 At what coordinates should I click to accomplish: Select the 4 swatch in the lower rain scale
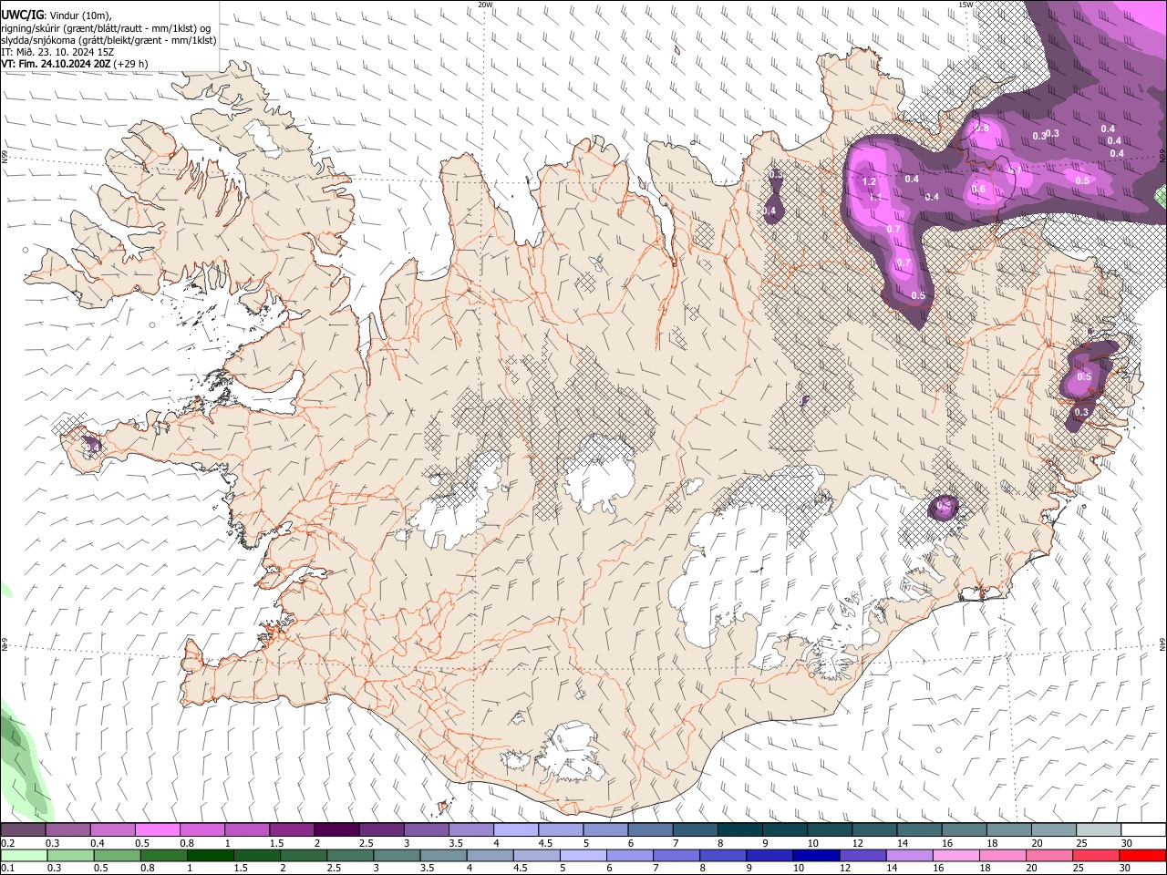(x=490, y=855)
